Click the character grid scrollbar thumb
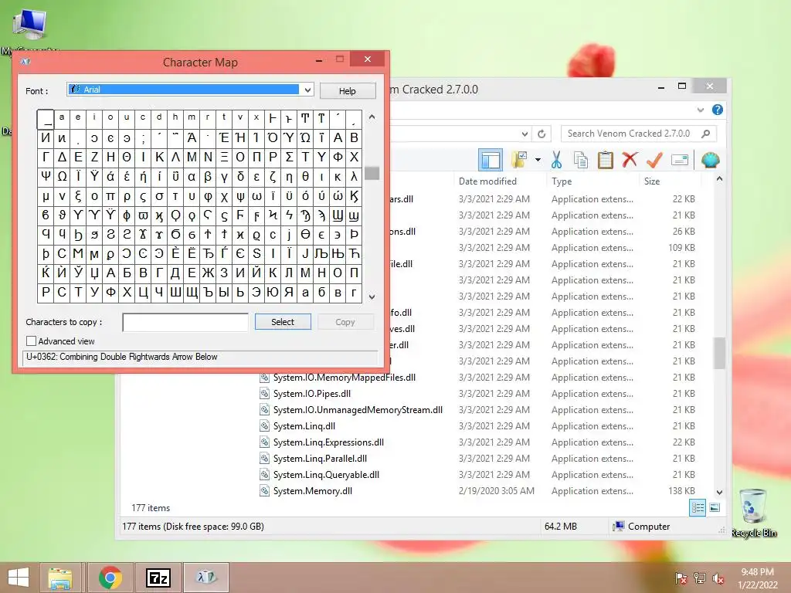The height and width of the screenshot is (593, 791). tap(372, 173)
